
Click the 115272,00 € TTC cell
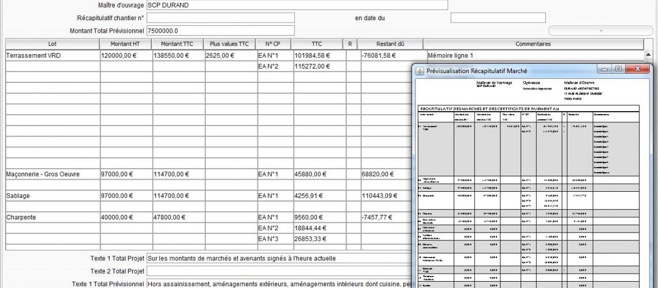320,66
